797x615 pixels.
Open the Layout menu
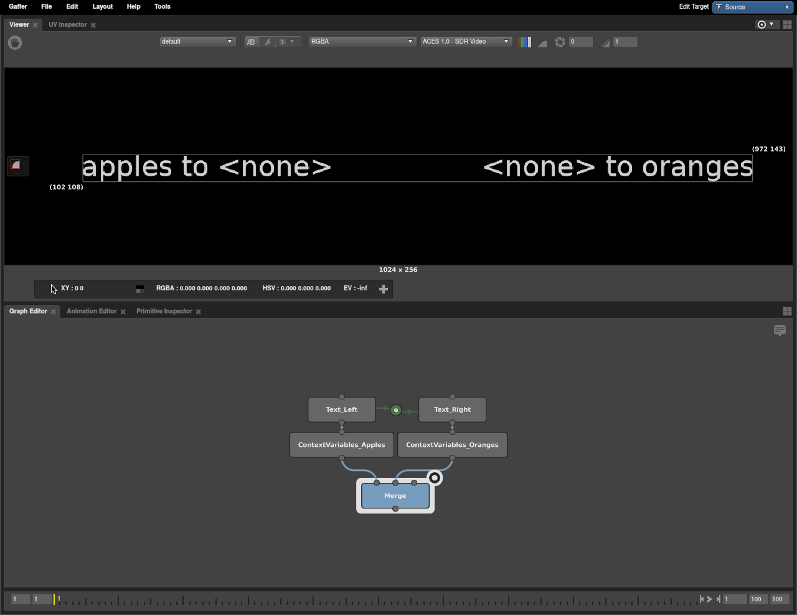[x=102, y=6]
